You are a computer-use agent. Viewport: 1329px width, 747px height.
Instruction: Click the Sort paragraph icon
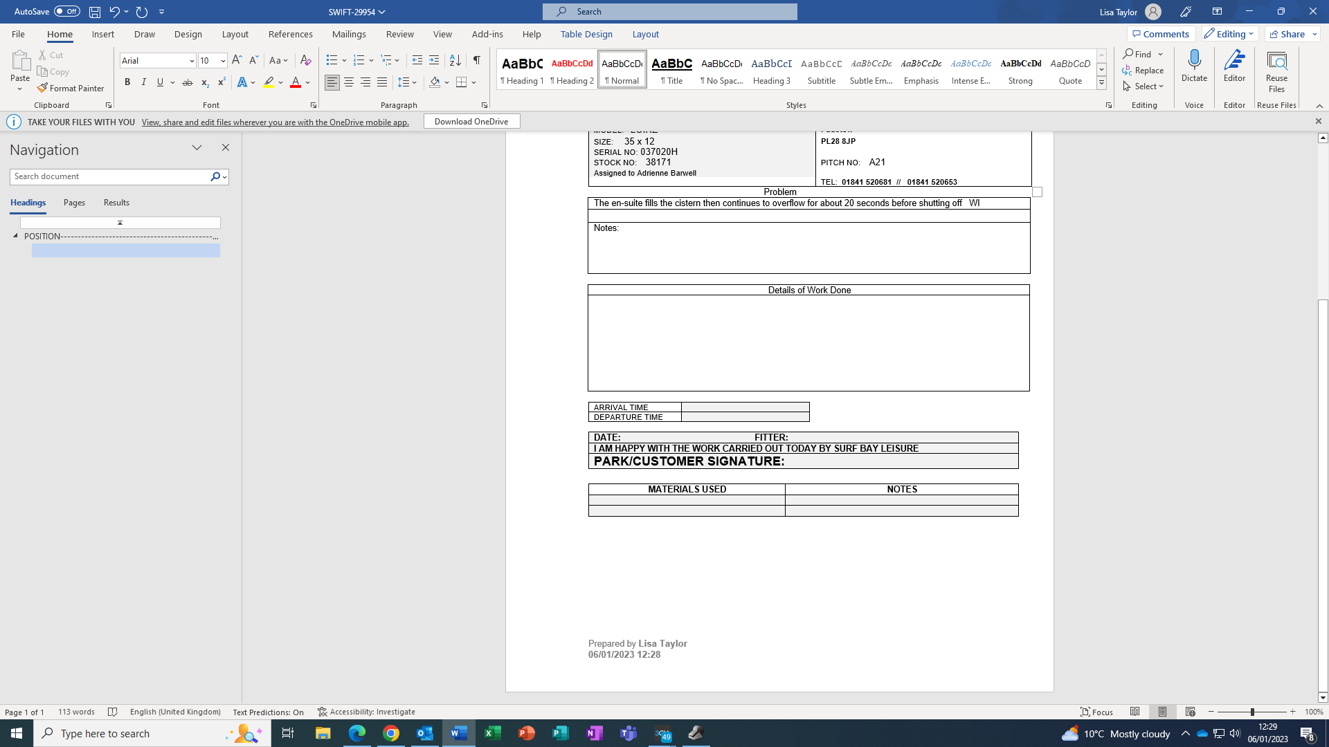click(455, 60)
